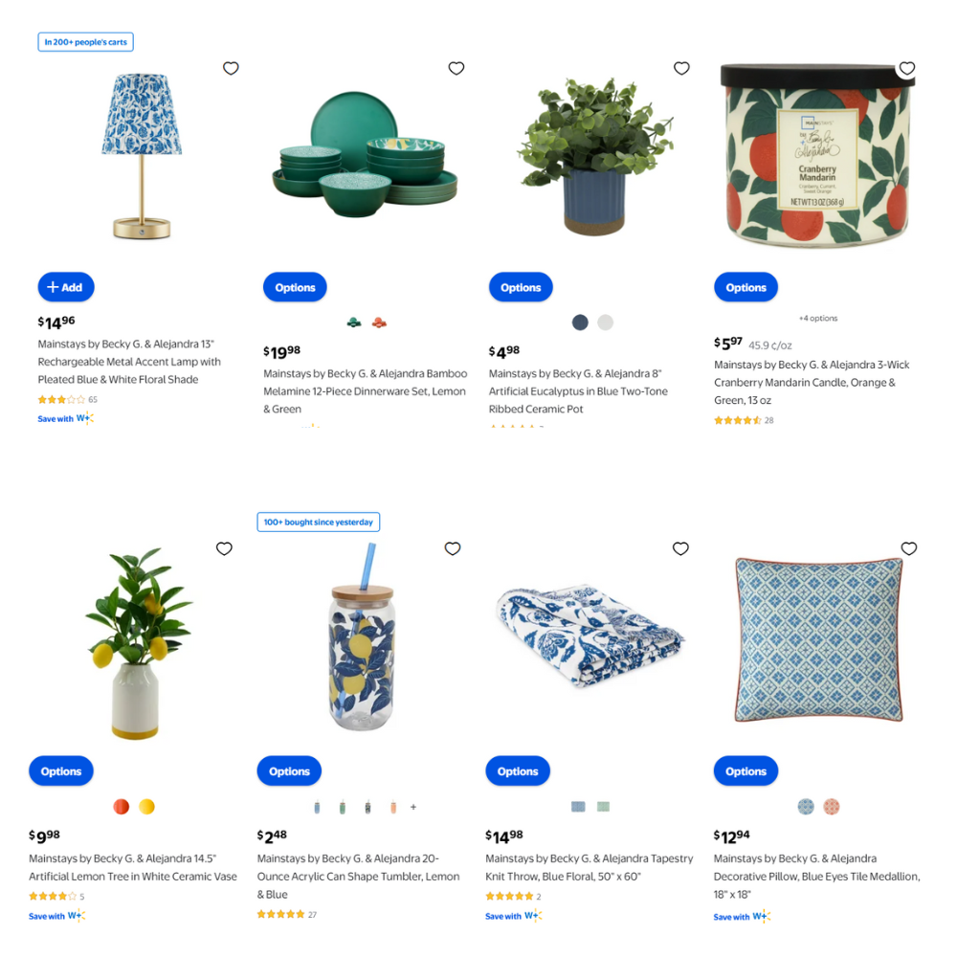
Task: Favorite the Rechargeable Metal Accent Lamp with heart
Action: [x=230, y=68]
